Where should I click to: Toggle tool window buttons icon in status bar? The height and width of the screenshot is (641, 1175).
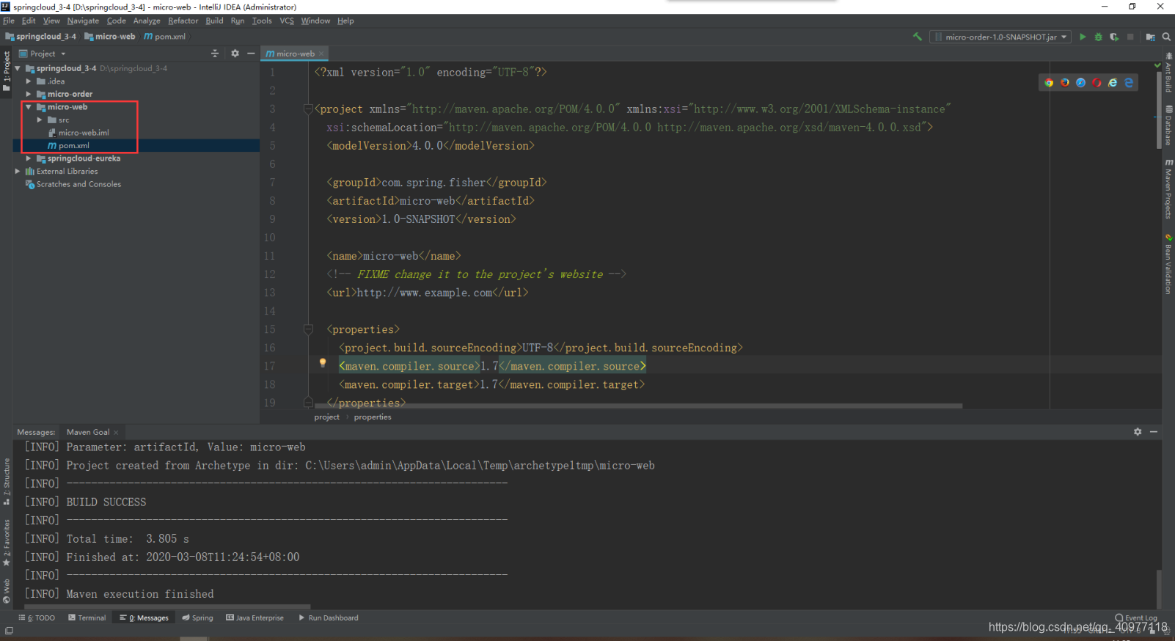click(x=9, y=631)
